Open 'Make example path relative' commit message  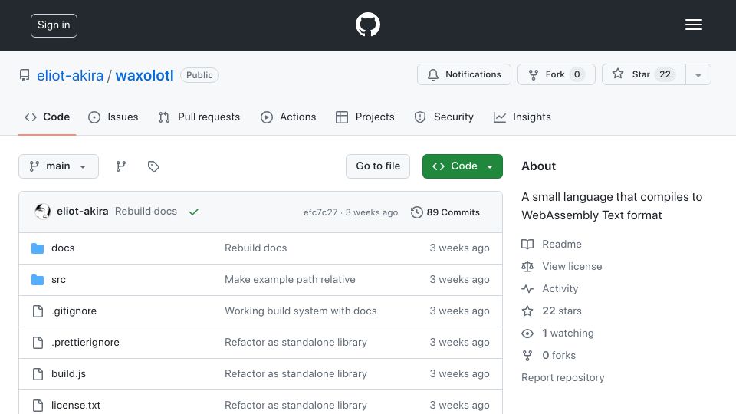(x=290, y=279)
